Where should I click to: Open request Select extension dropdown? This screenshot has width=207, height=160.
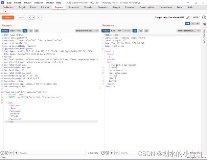point(87,31)
